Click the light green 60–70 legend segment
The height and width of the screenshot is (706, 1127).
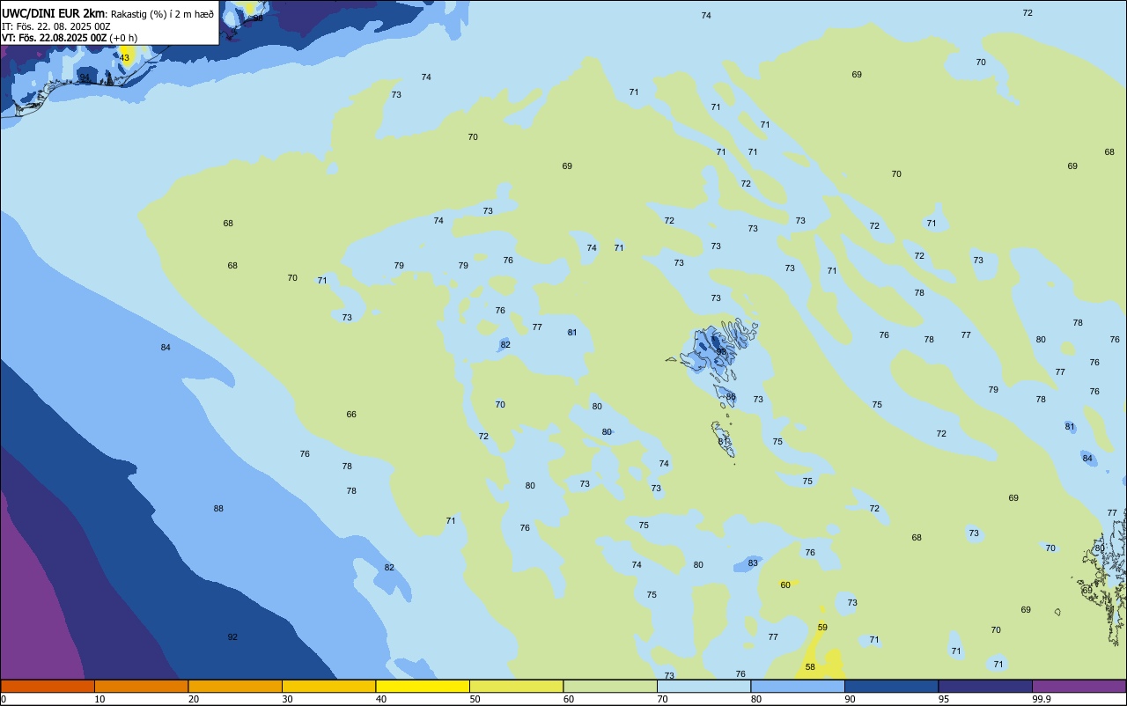pyautogui.click(x=610, y=686)
